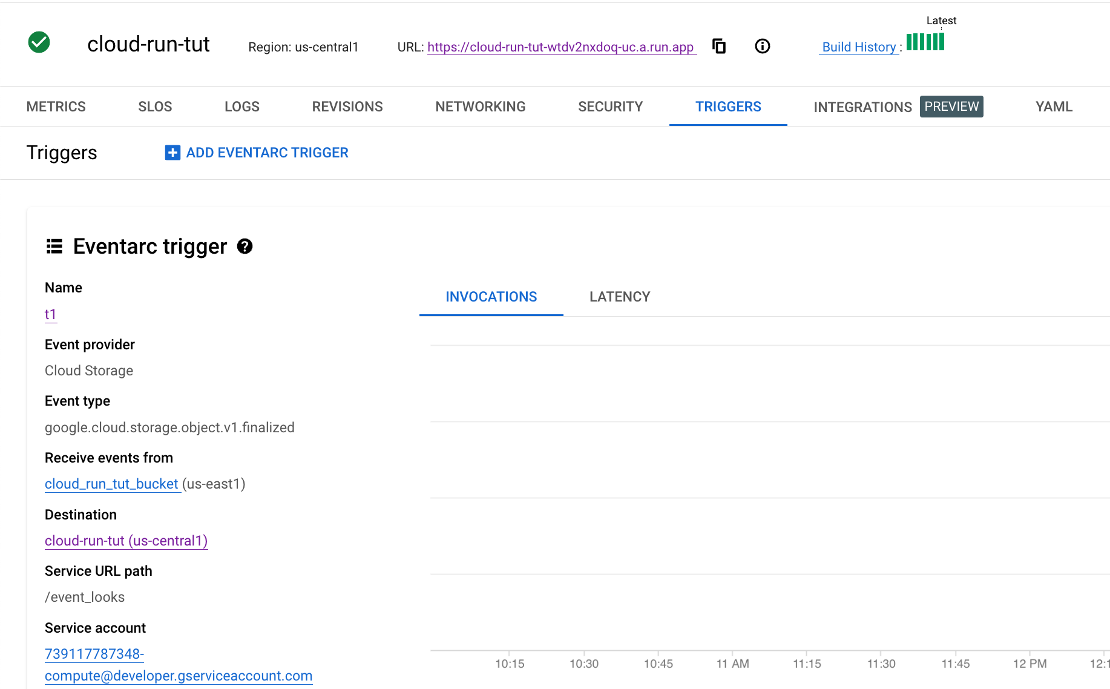Click the Eventarc trigger help question icon
Viewport: 1110px width, 689px height.
pos(245,246)
